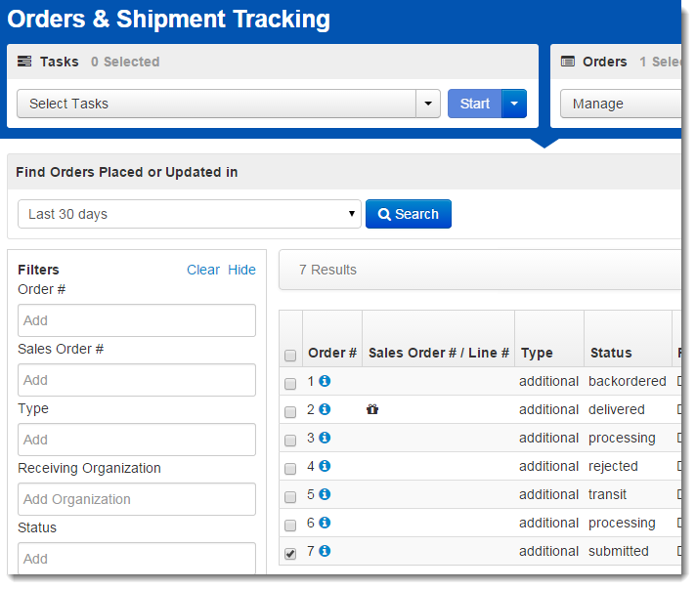Click the gift icon in order 2 row
Viewport: 696px width, 589px height.
(372, 409)
